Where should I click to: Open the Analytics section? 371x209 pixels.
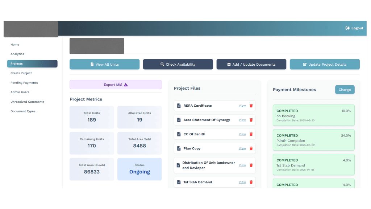click(x=17, y=54)
